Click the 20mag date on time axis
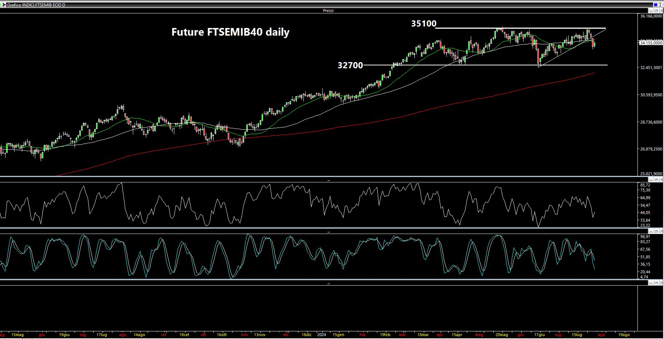 tap(501, 335)
